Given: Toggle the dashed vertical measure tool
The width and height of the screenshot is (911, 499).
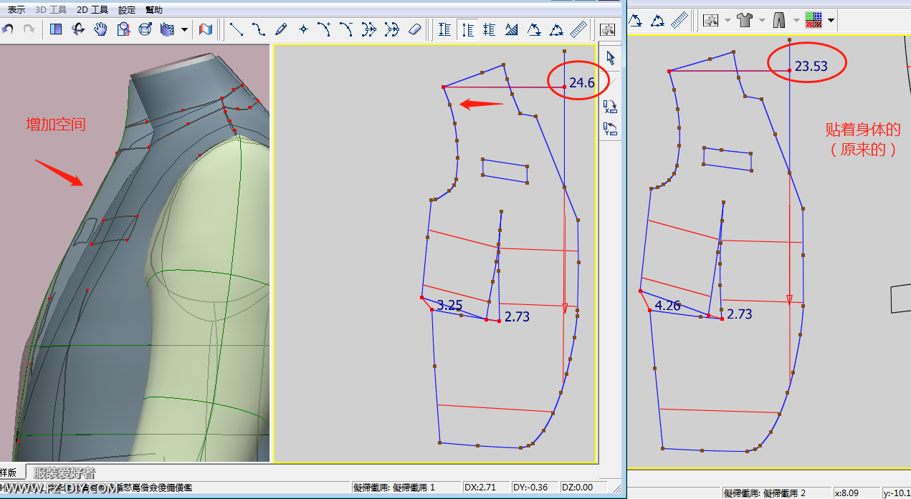Looking at the screenshot, I should pos(467,29).
